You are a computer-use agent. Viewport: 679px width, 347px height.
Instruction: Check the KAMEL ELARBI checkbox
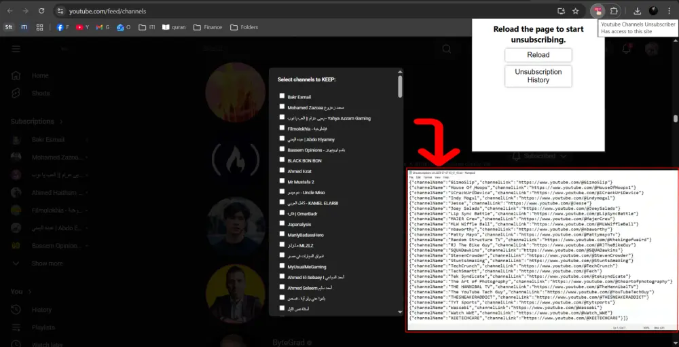pos(282,202)
